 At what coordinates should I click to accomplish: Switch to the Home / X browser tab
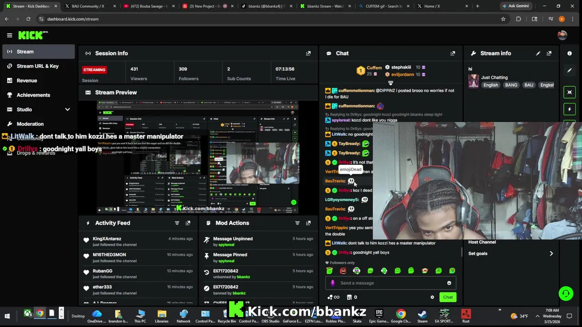tap(442, 6)
